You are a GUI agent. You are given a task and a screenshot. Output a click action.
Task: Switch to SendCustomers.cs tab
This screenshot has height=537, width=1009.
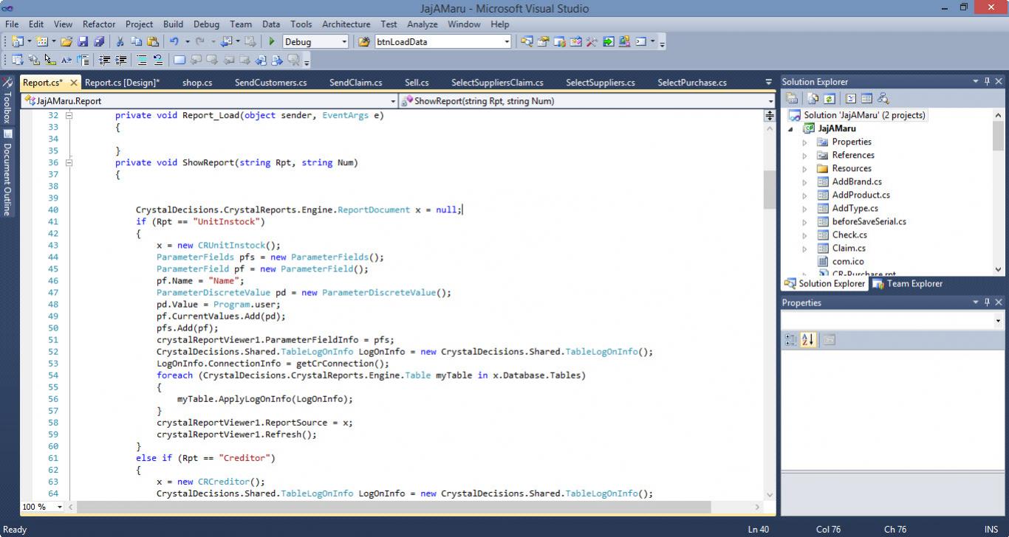pos(270,83)
